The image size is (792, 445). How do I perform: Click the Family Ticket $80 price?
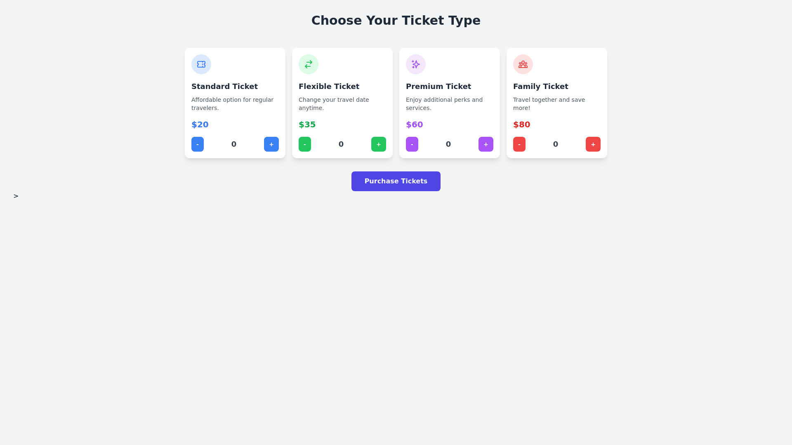522,124
